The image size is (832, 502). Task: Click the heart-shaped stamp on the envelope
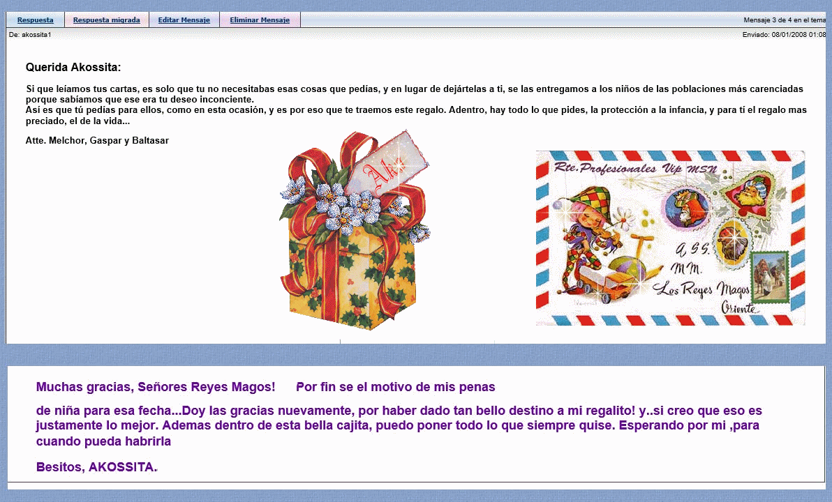(748, 194)
